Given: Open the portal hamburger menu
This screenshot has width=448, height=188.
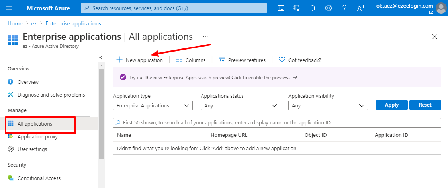Looking at the screenshot, I should (9, 8).
